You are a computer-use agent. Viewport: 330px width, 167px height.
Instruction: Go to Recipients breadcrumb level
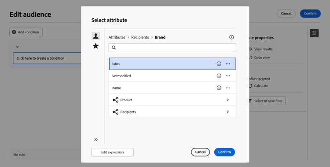pos(140,37)
